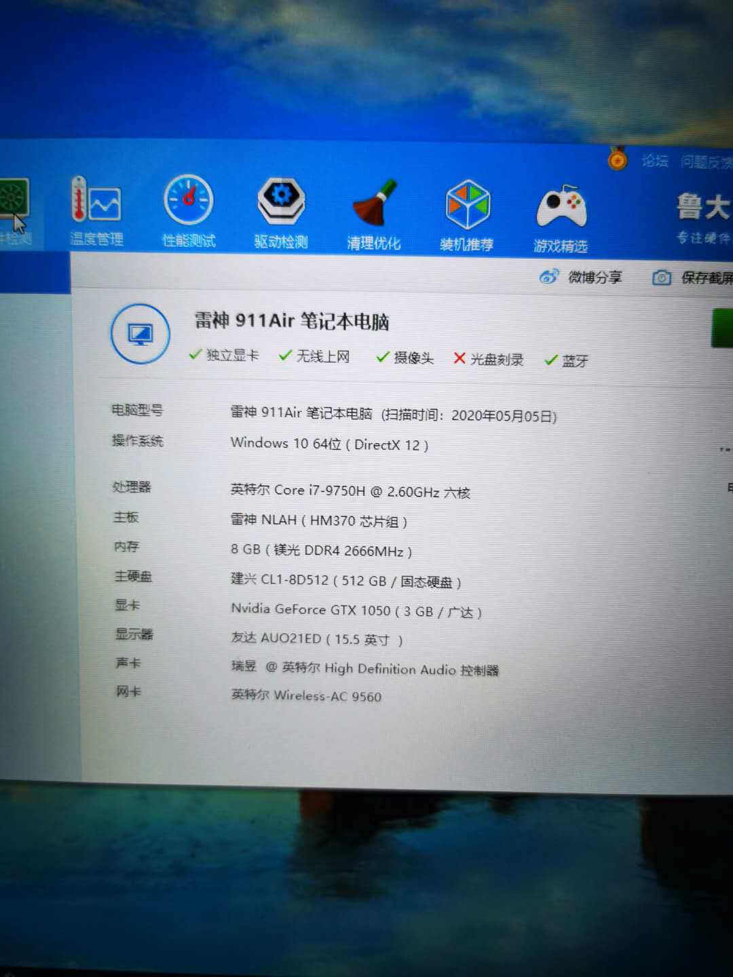Click the 独立显卡 check item

(x=224, y=355)
